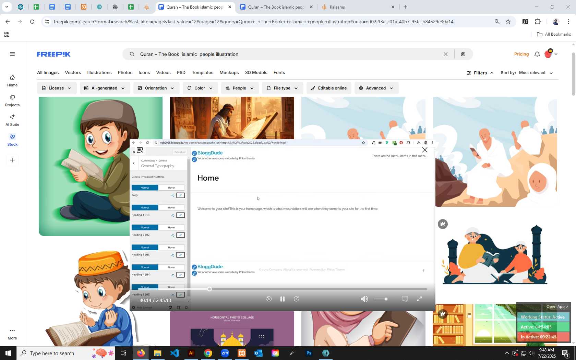The height and width of the screenshot is (360, 576).
Task: Expand the People filter dropdown
Action: point(240,88)
